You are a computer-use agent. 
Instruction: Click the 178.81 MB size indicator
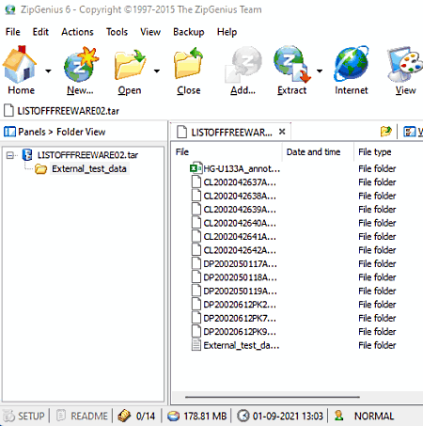tap(205, 416)
